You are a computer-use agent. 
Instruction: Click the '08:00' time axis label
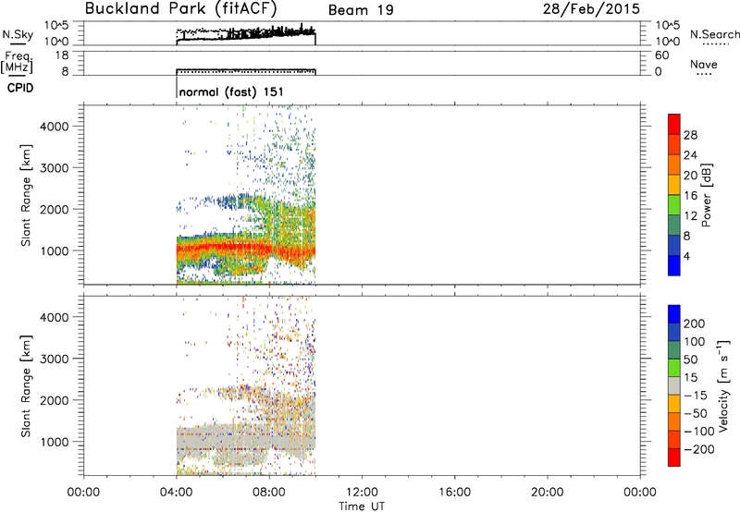pos(269,493)
